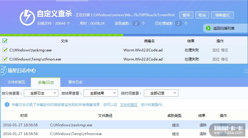
Task: Click 定位 for ctfmon.exe in scan results
Action: click(x=216, y=59)
